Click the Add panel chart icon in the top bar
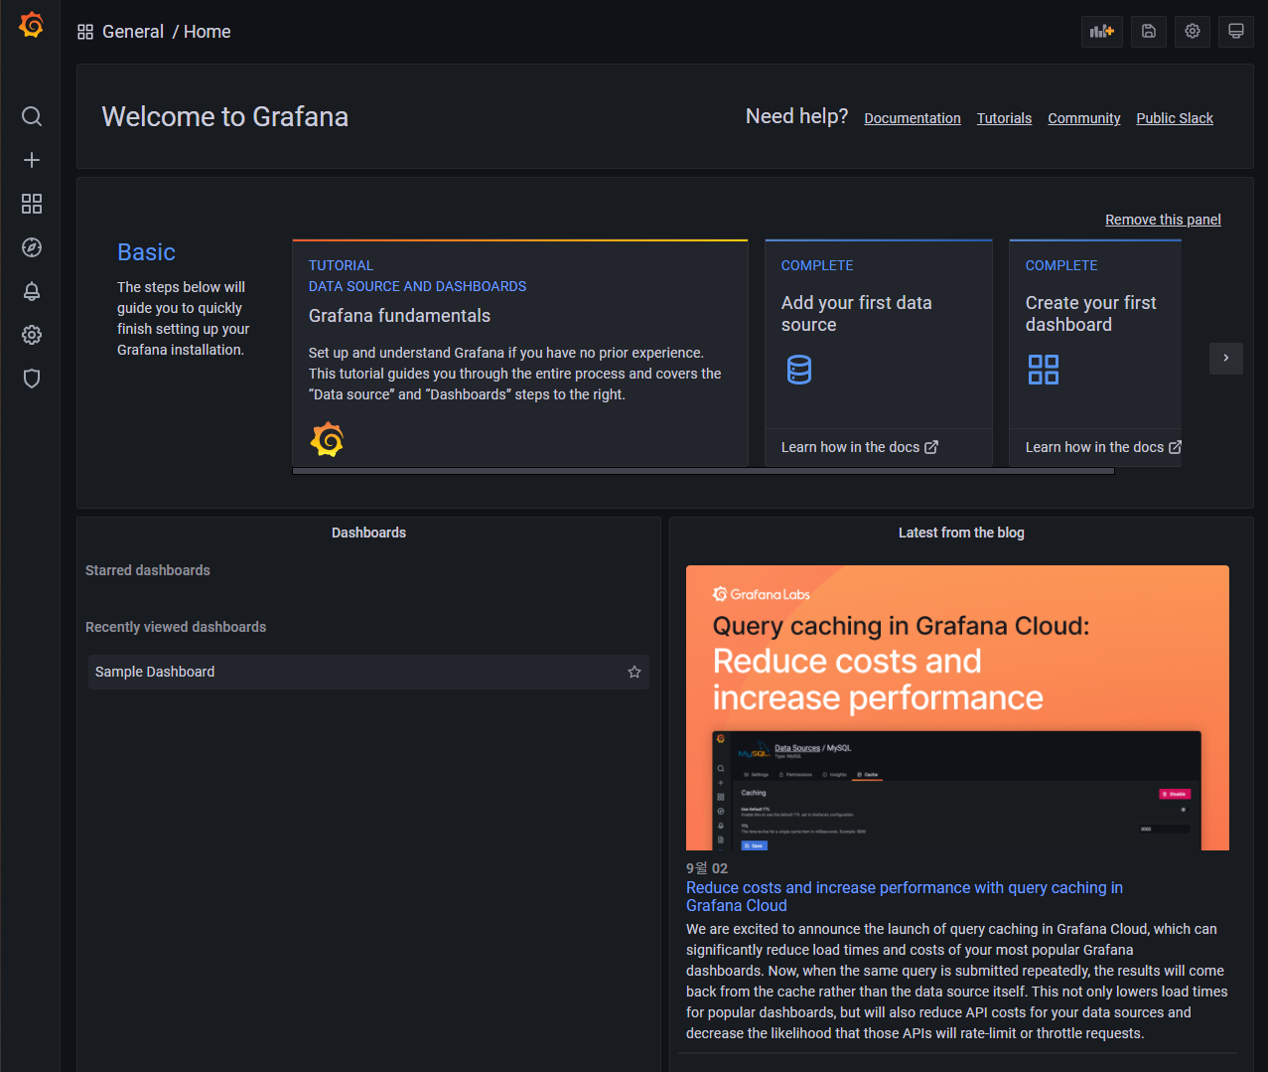Screen dimensions: 1268x1072 (x=1102, y=31)
